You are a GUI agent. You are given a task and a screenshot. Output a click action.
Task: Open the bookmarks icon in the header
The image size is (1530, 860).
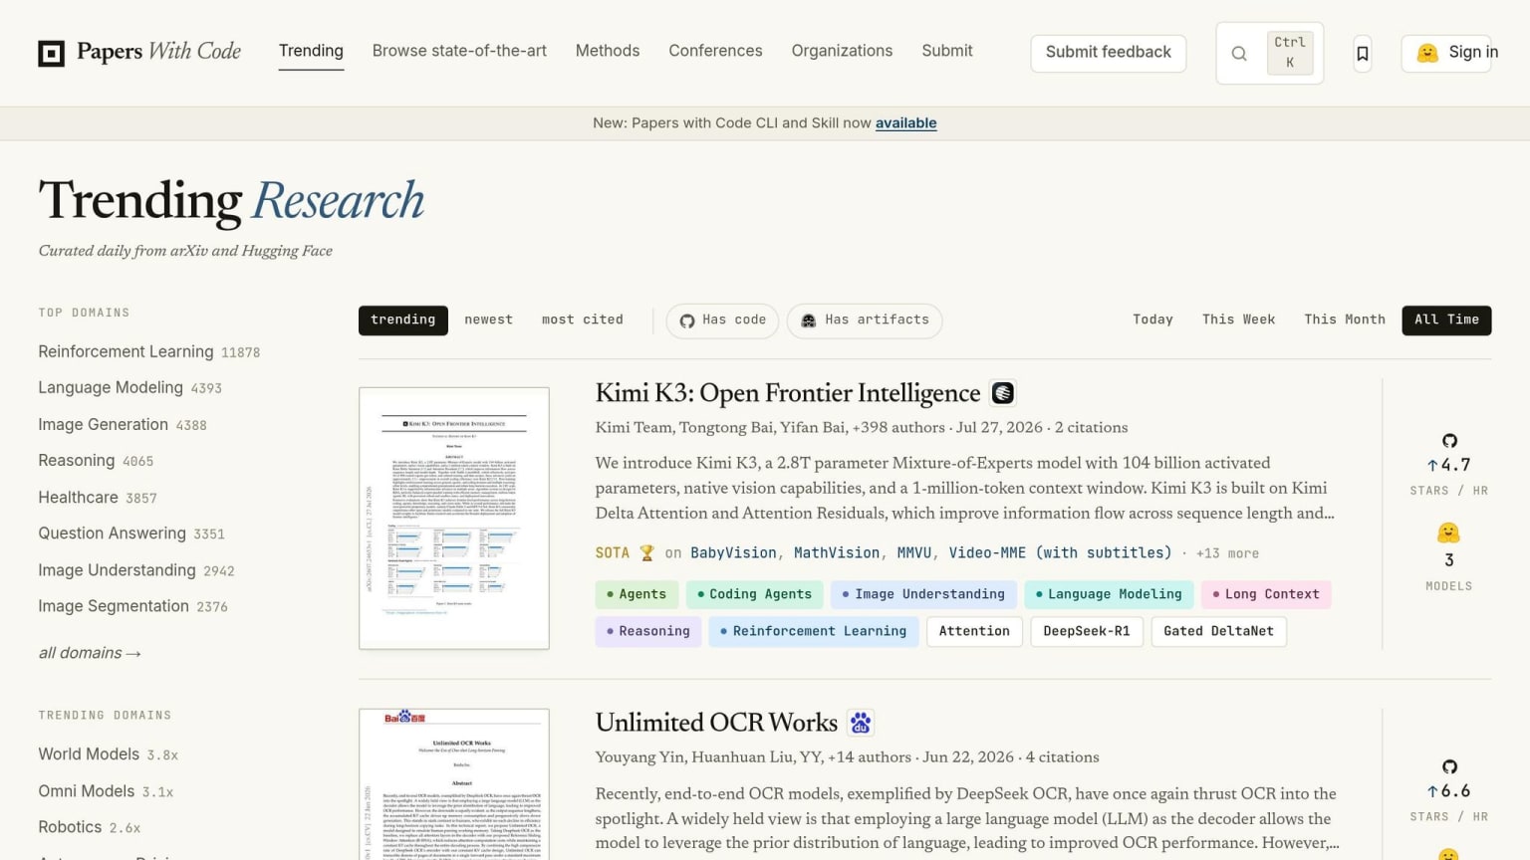tap(1363, 54)
